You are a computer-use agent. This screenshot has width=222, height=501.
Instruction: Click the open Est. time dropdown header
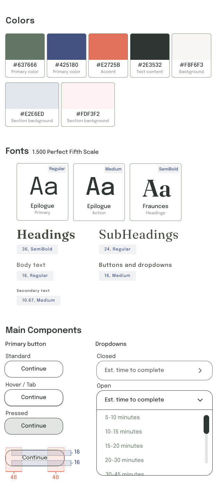pyautogui.click(x=154, y=400)
